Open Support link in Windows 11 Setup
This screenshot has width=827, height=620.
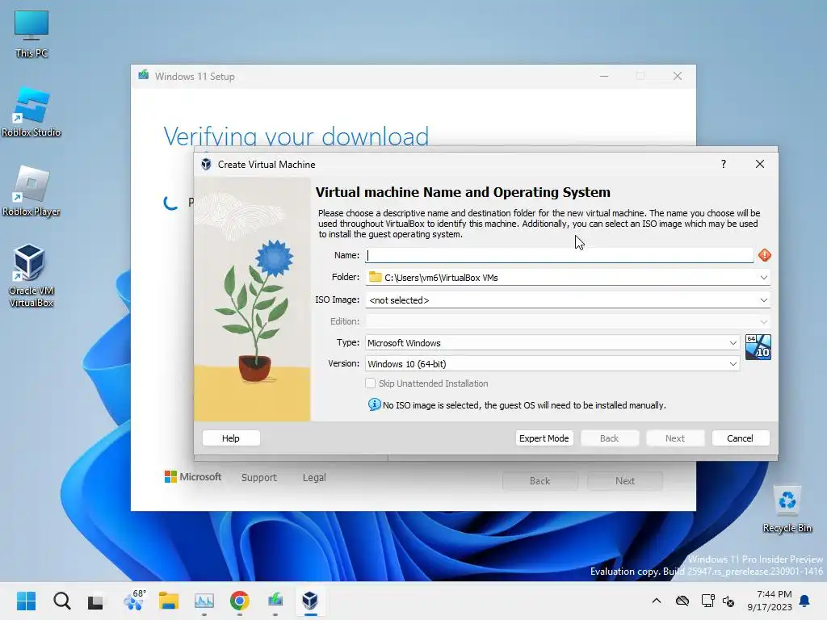259,477
